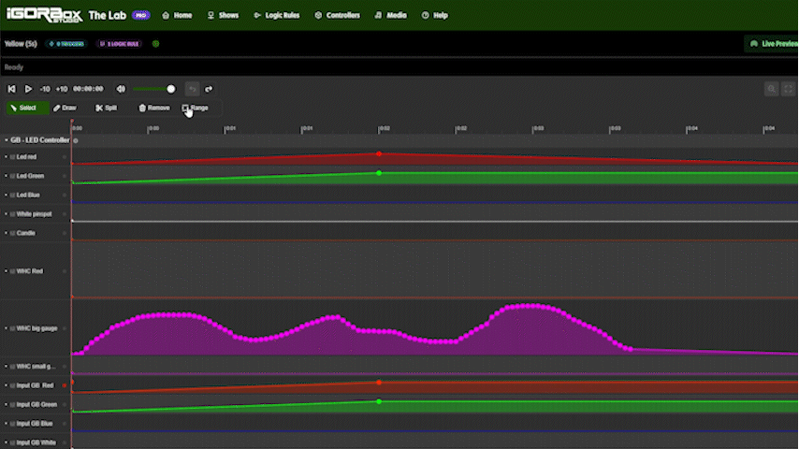Screen dimensions: 799x449
Task: Open Live Preview
Action: tap(773, 44)
